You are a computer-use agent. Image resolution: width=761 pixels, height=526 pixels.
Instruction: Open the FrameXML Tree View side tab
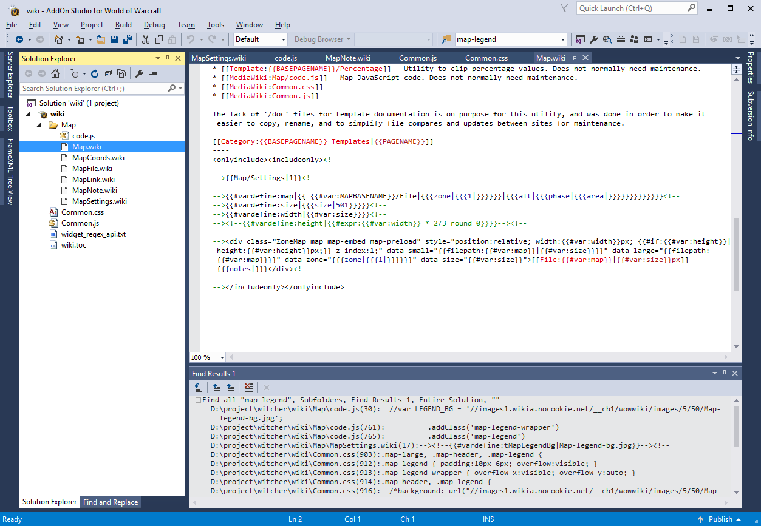click(x=10, y=172)
